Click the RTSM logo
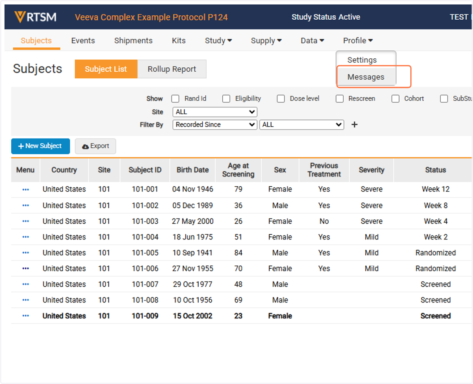The image size is (473, 384). click(x=35, y=17)
